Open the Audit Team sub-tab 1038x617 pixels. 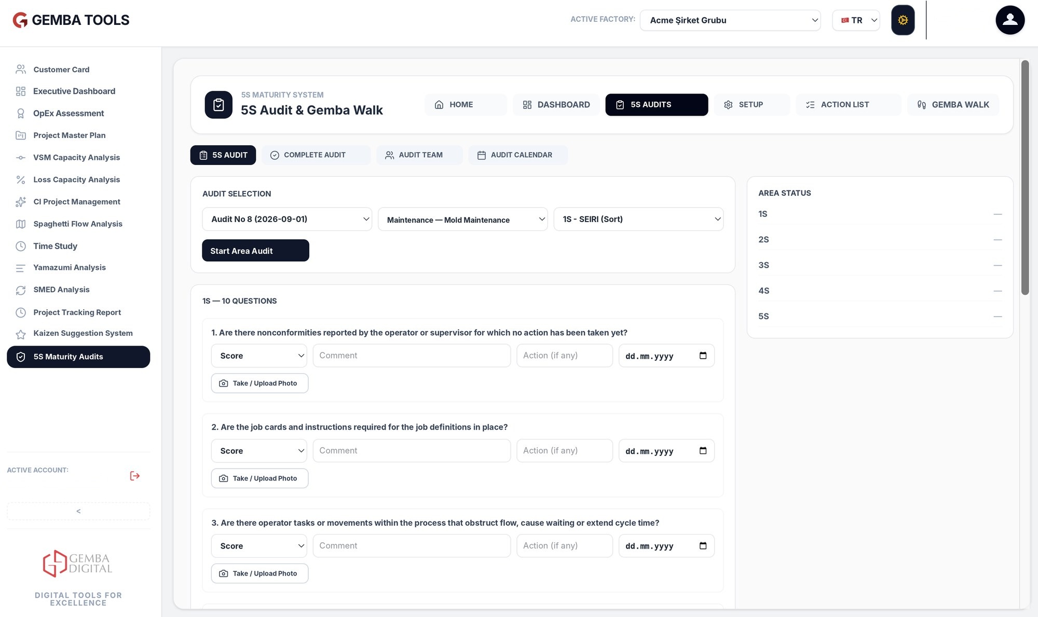(419, 155)
